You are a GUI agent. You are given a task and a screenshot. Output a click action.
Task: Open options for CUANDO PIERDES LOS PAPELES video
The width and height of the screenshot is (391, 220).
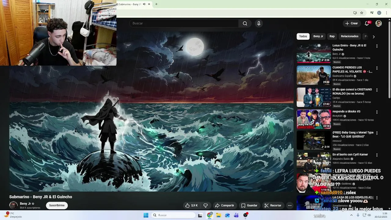click(377, 68)
